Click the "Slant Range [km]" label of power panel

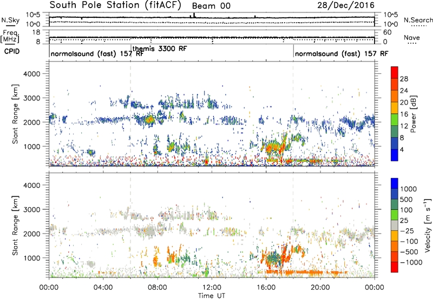pos(16,114)
